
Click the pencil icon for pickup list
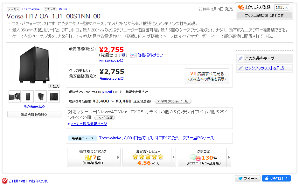click(x=240, y=68)
